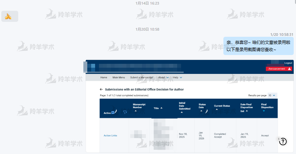Click the Announcement warning triangle icon

click(x=289, y=69)
